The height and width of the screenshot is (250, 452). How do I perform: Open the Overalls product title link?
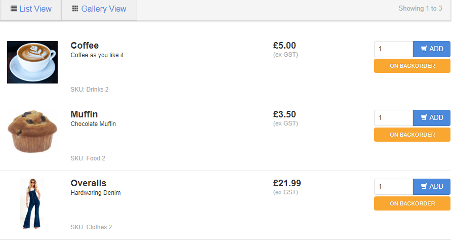[x=88, y=183]
